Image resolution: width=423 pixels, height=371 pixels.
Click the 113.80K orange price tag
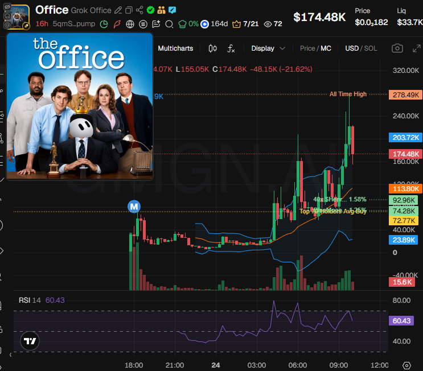pyautogui.click(x=405, y=189)
